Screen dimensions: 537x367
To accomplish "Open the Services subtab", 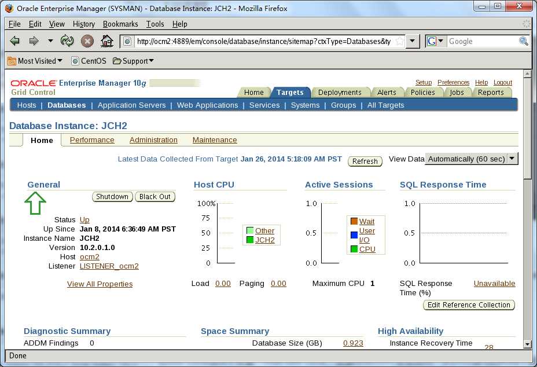I will point(264,105).
